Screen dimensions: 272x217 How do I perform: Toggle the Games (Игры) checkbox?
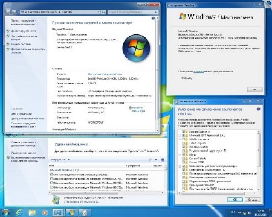point(183,155)
